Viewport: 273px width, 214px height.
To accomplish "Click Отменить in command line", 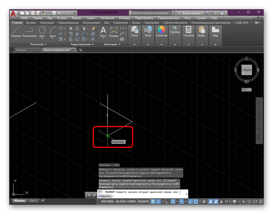I will [104, 196].
